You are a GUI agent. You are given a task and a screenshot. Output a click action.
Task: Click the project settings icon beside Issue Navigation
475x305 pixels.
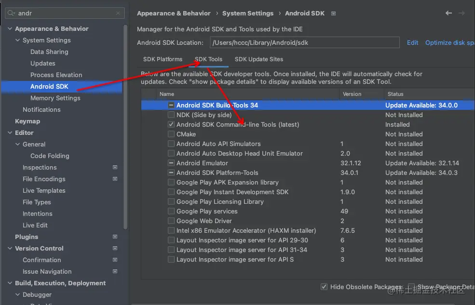pyautogui.click(x=115, y=271)
